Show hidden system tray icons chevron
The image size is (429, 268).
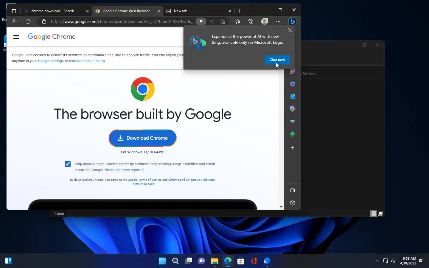(x=377, y=261)
